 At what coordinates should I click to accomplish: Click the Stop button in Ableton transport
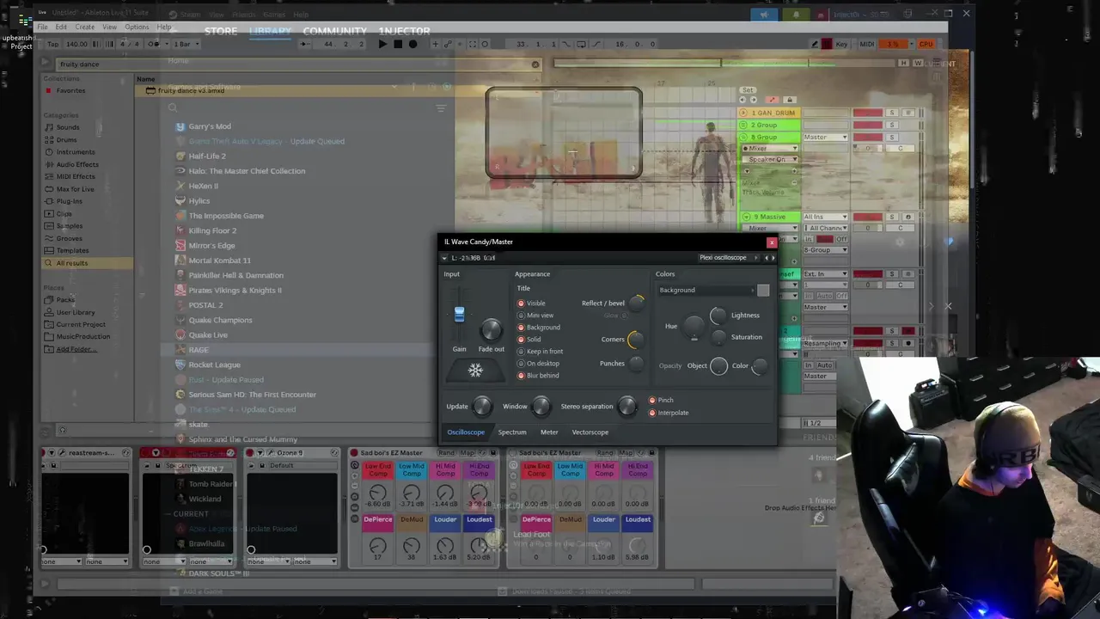tap(398, 44)
